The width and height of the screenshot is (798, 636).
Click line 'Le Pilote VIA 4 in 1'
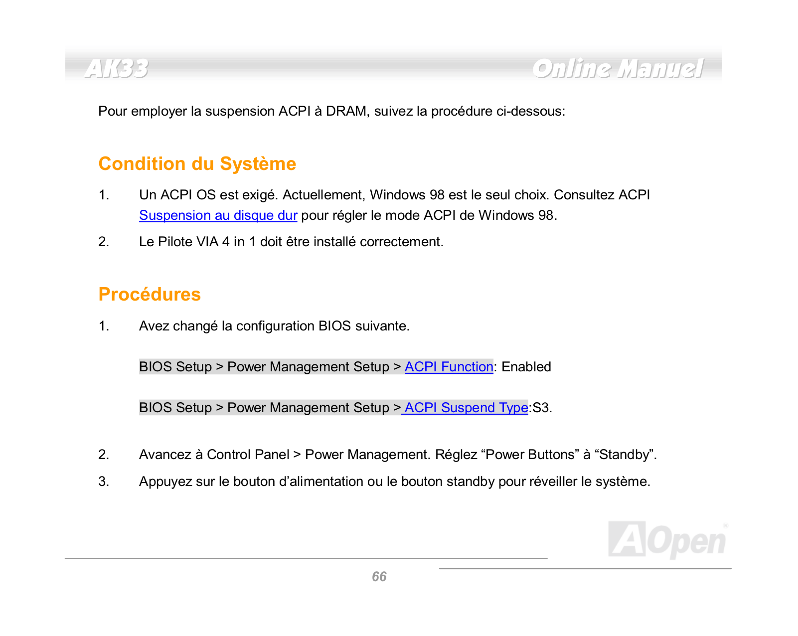291,242
